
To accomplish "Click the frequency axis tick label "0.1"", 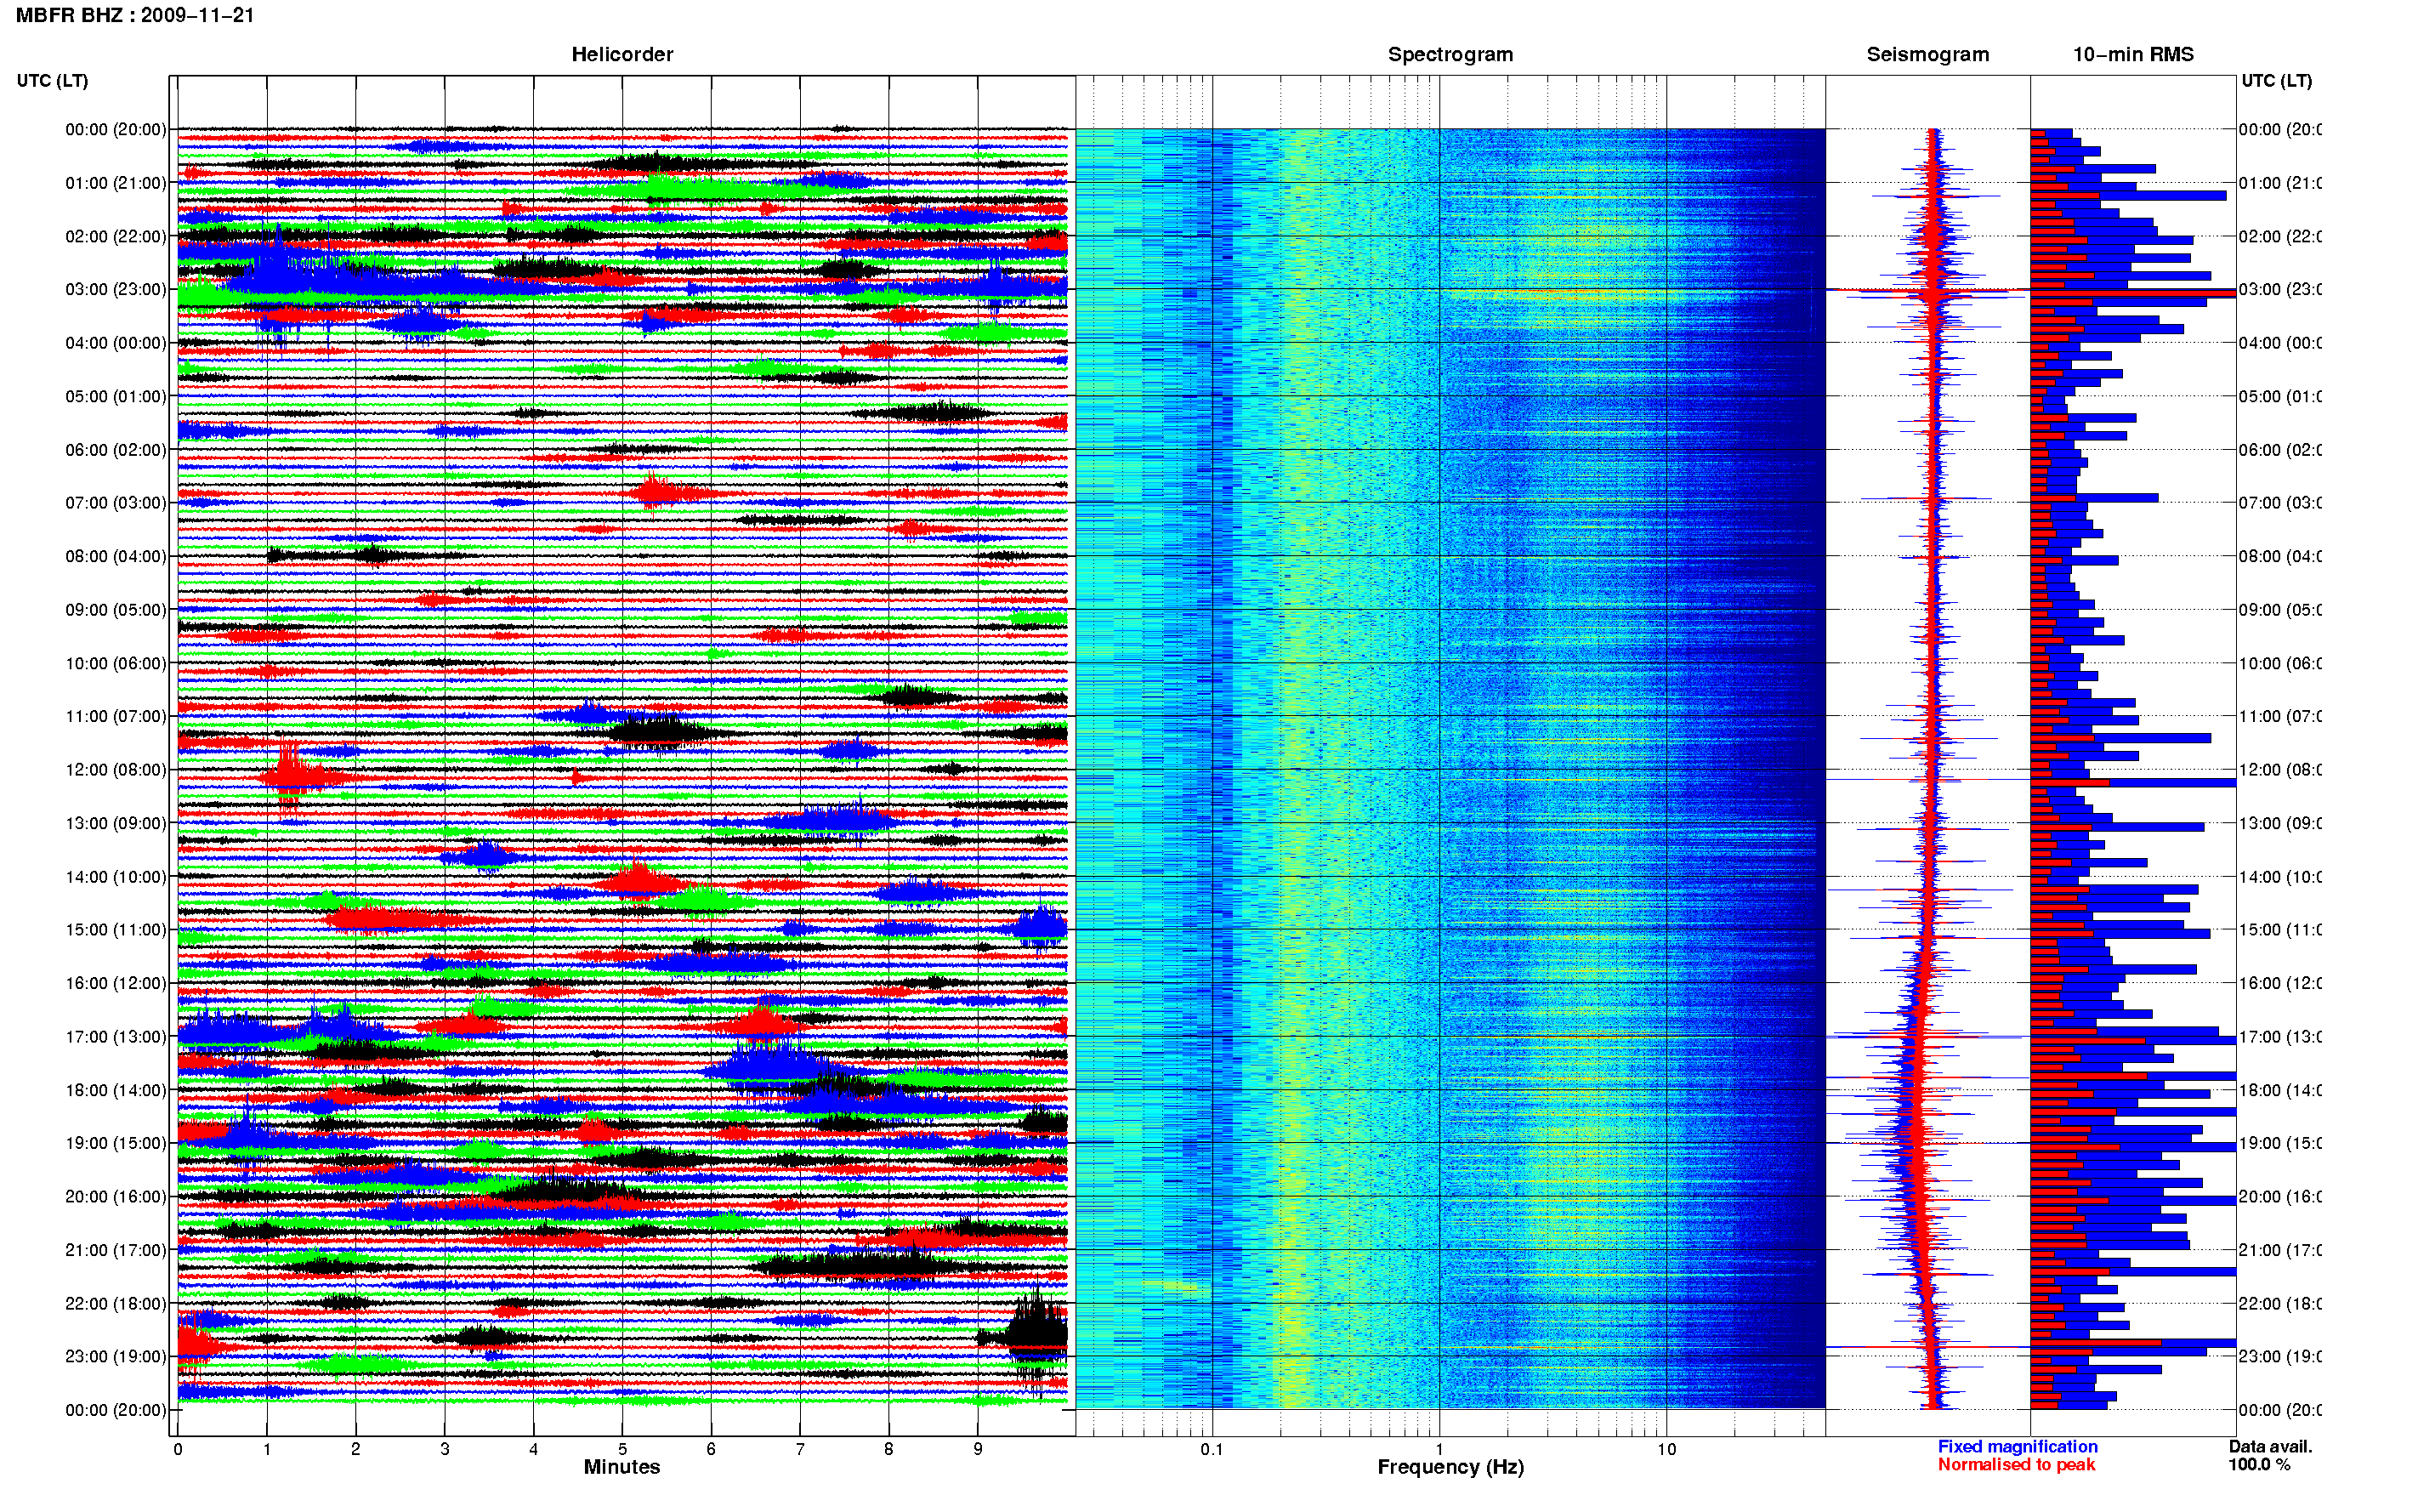I will tap(1212, 1449).
